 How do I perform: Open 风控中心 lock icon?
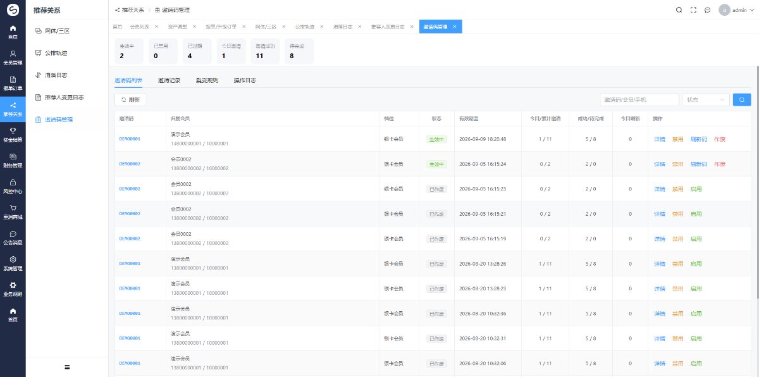pyautogui.click(x=13, y=182)
